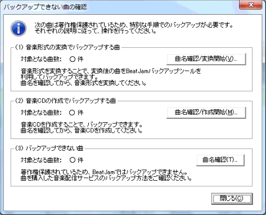Viewport: 266px width, 215px height.
Task: Click the line 利用してバックアップできます
Action: click(x=59, y=77)
